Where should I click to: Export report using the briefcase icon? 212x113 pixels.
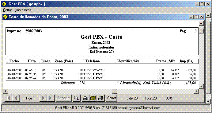click(x=93, y=98)
